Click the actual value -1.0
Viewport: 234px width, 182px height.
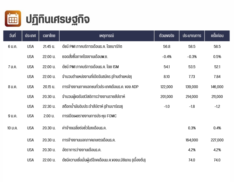(166, 107)
